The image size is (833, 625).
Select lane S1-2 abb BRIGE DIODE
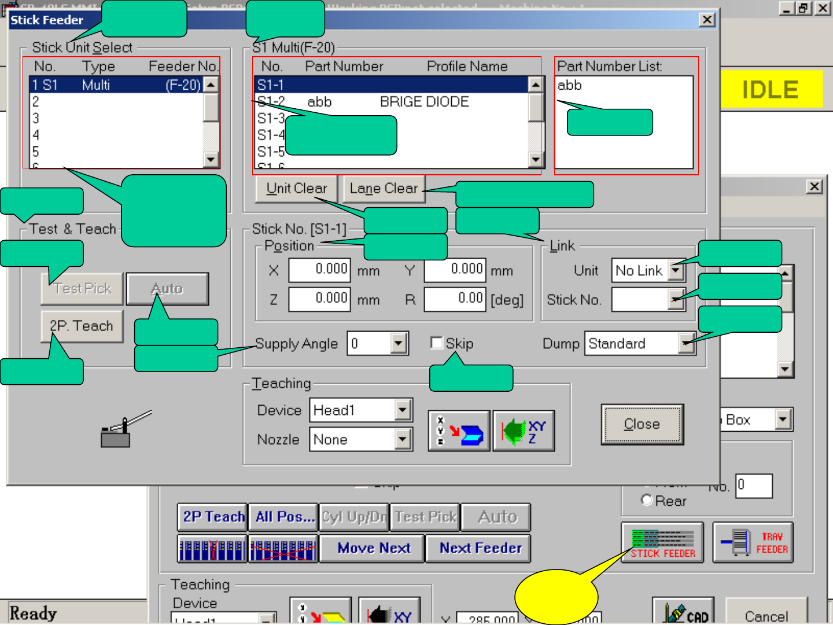[x=391, y=102]
